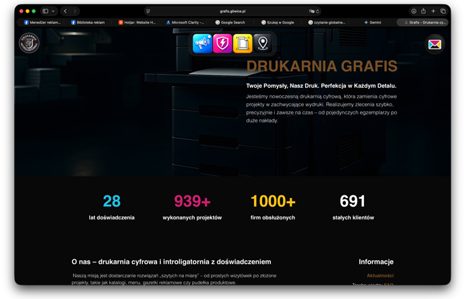The width and height of the screenshot is (466, 299).
Task: Switch to the Biblioteka reklam tab
Action: pos(89,23)
